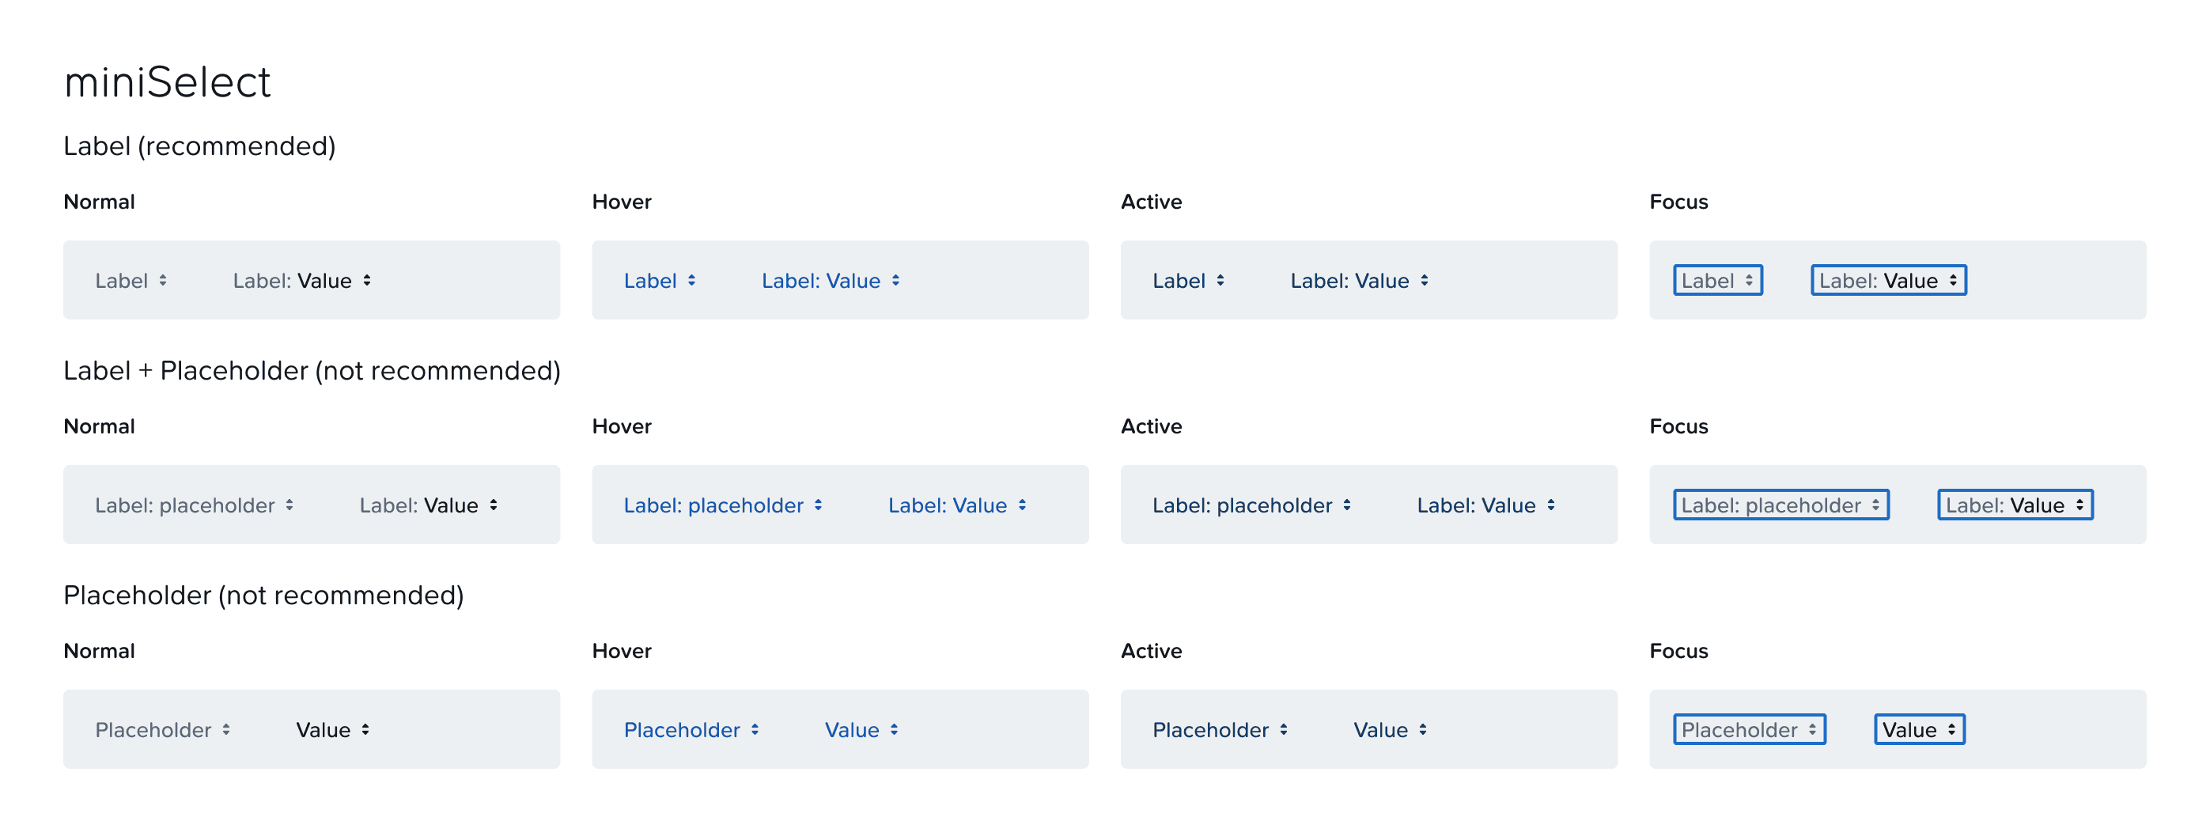Image resolution: width=2210 pixels, height=832 pixels.
Task: Click Hover standalone "Value" select in Placeholder section
Action: [x=861, y=730]
